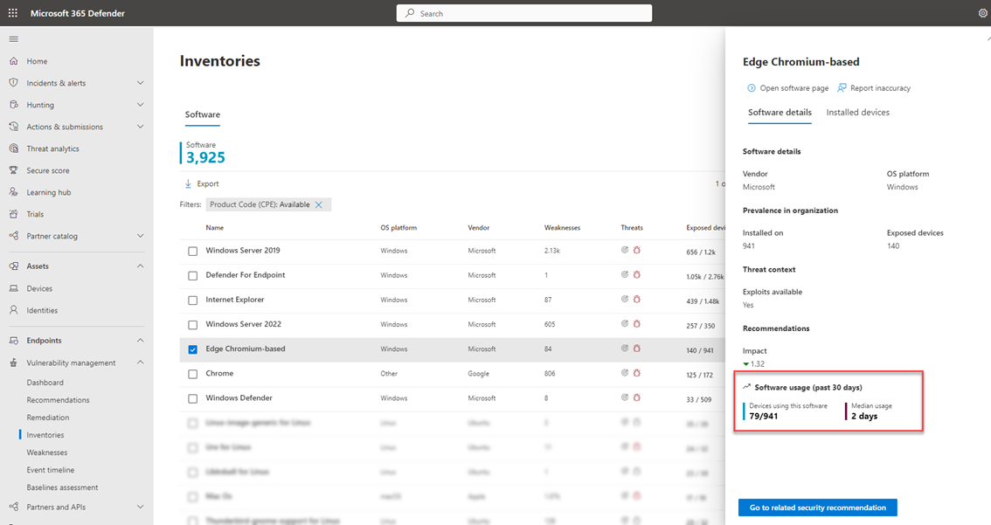Click the Report inaccuracy icon
Screen dimensions: 991x525
842,88
